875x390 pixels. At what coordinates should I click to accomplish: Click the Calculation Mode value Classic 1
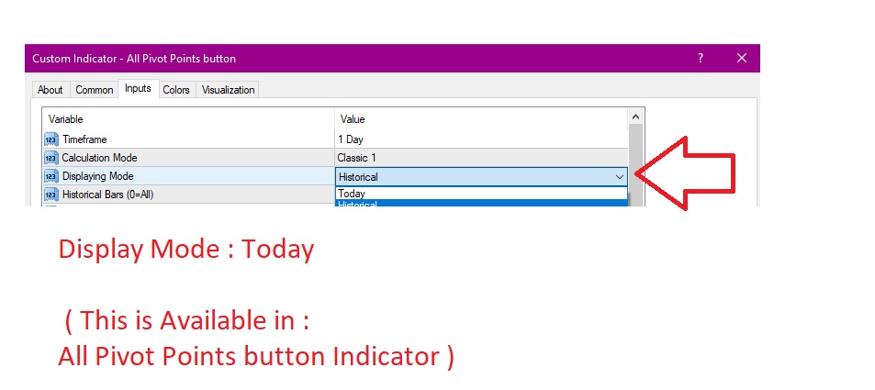click(x=357, y=158)
